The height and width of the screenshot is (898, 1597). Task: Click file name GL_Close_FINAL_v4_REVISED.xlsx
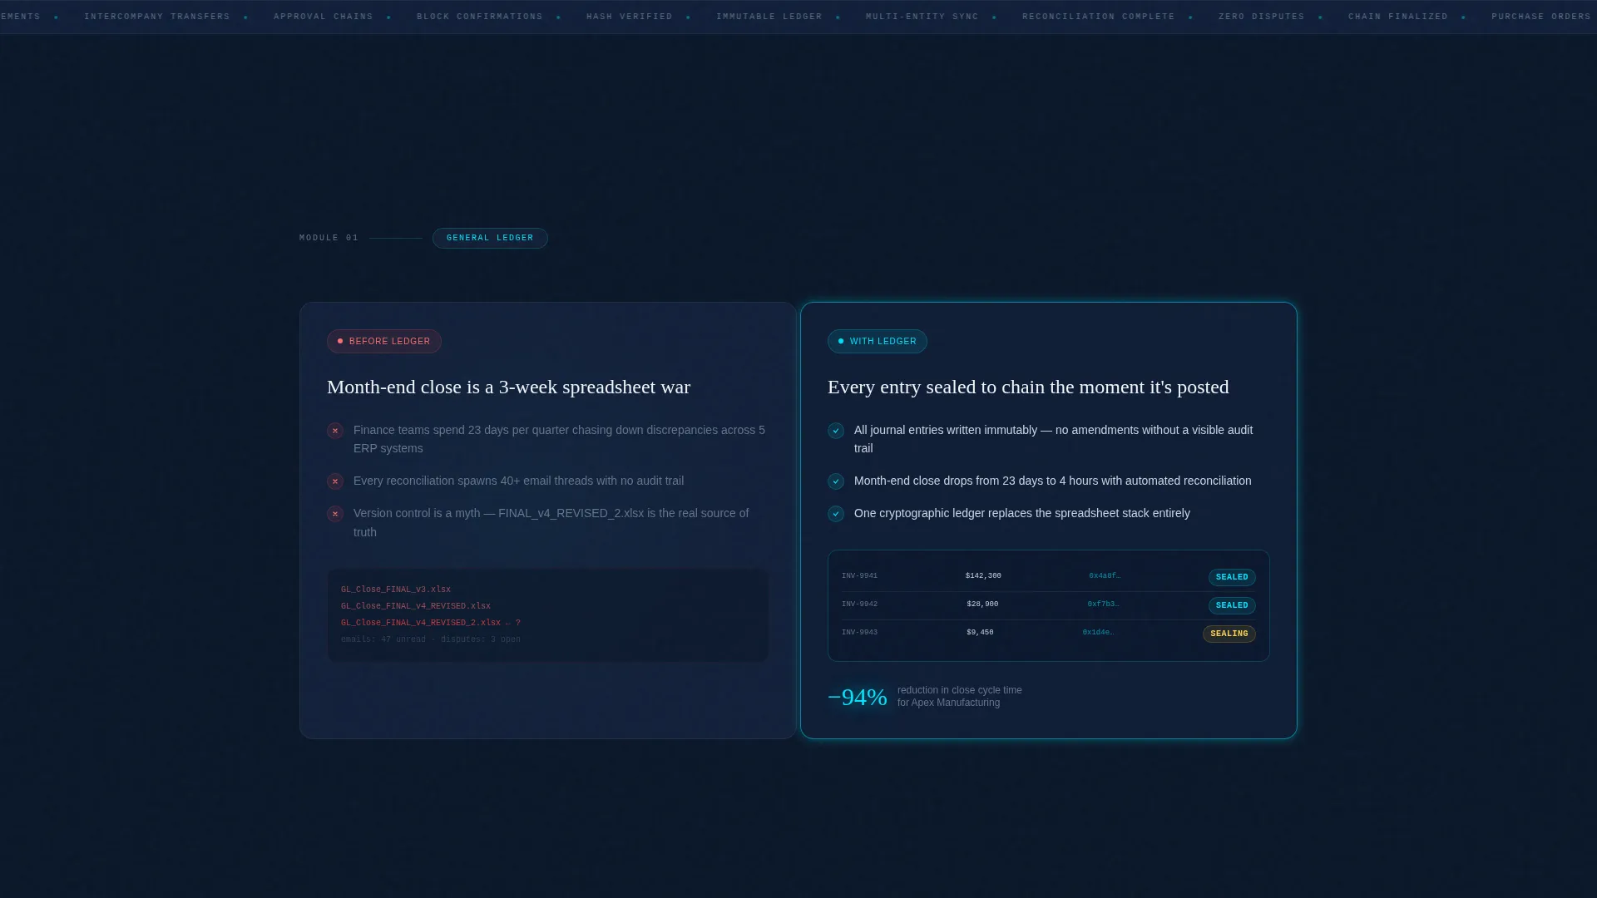[416, 606]
